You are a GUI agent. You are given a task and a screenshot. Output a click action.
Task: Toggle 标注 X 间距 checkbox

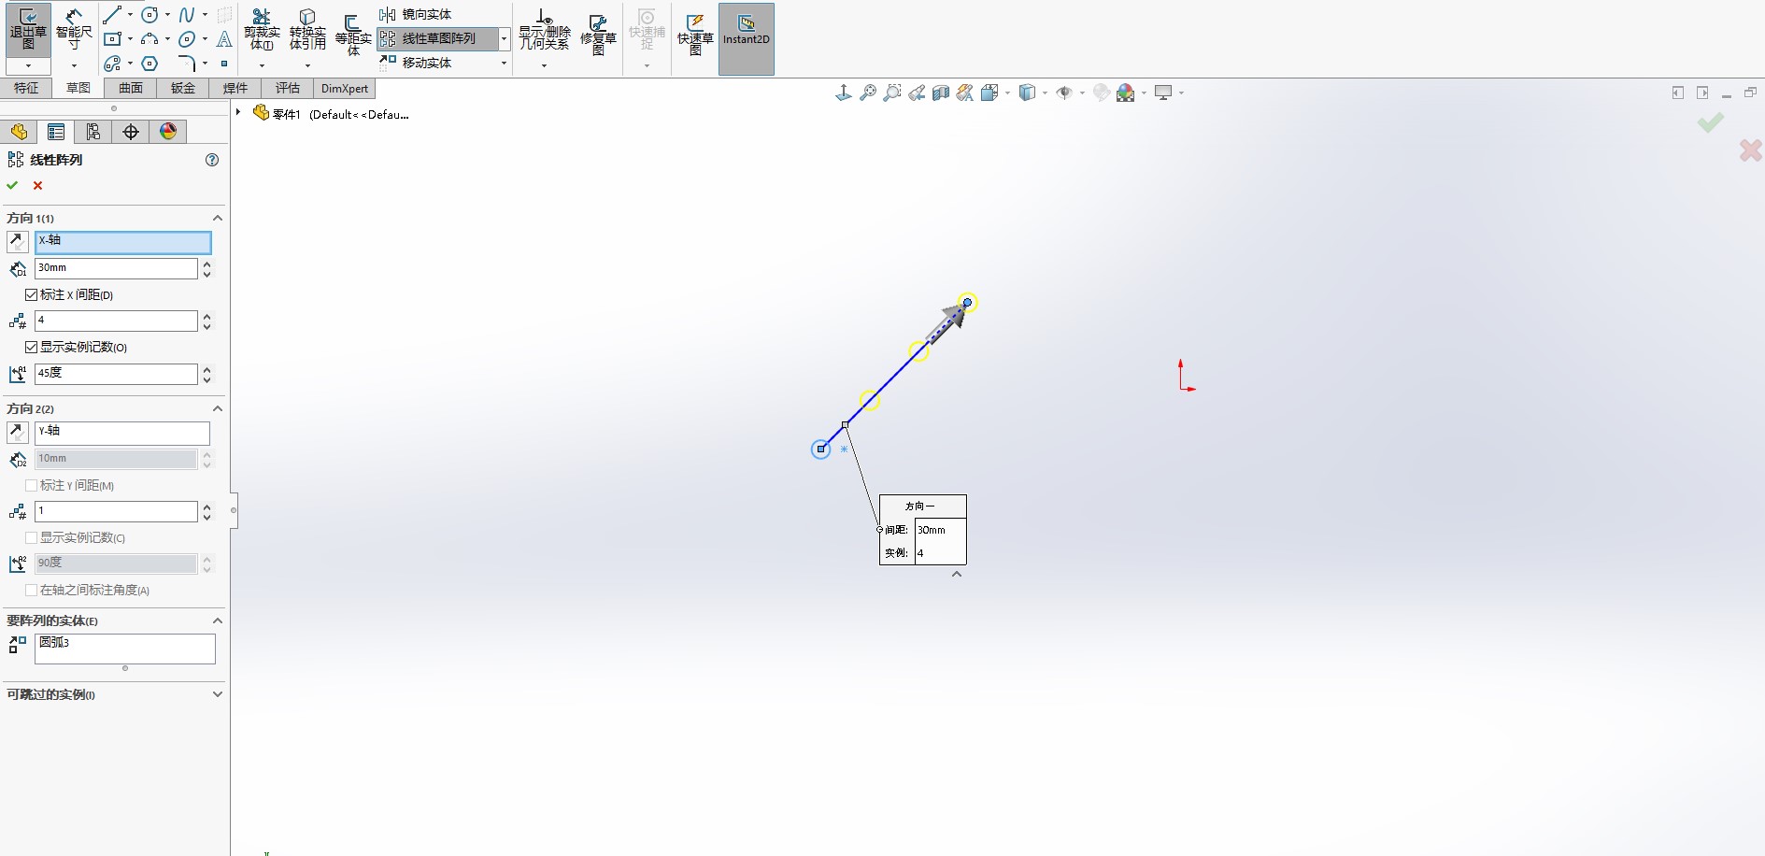(x=32, y=294)
